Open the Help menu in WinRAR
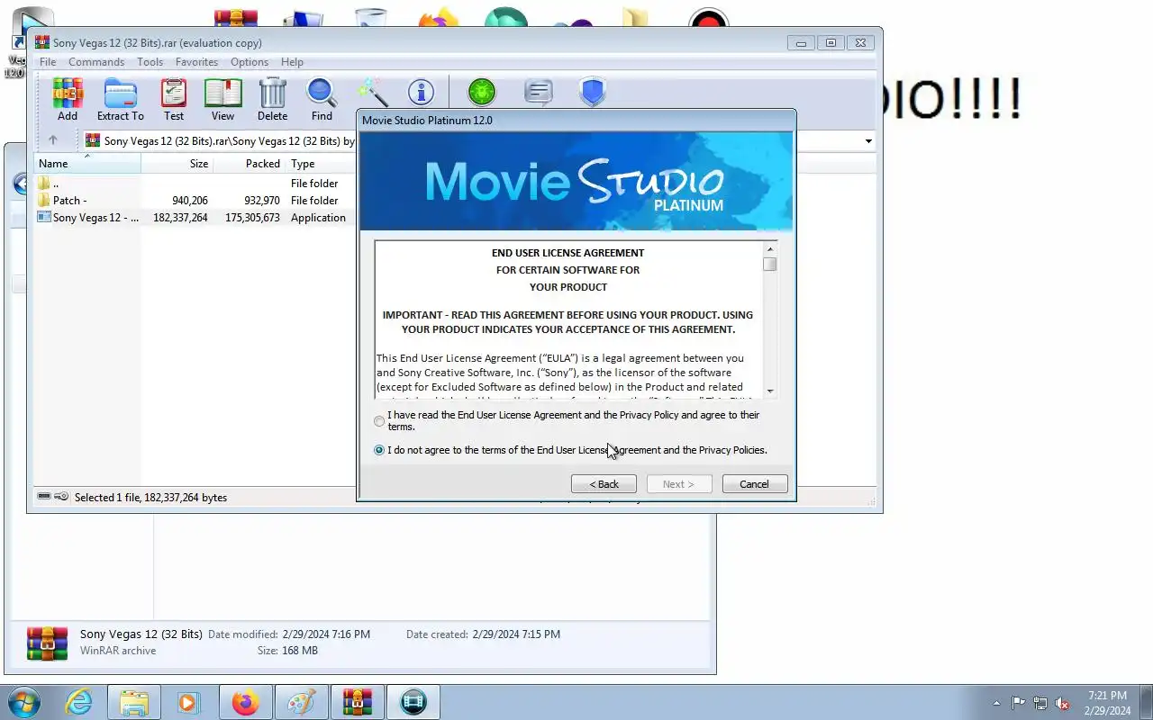The width and height of the screenshot is (1153, 720). [x=292, y=62]
